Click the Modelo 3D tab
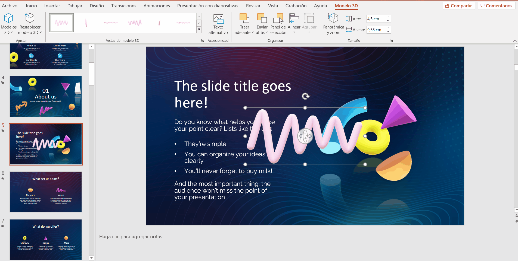This screenshot has height=261, width=518. coord(346,6)
